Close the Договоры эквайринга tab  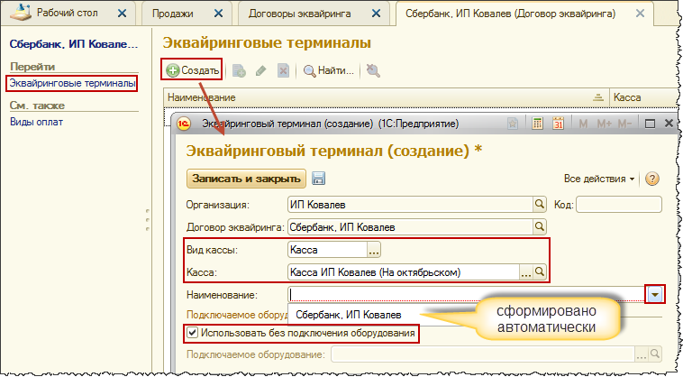click(x=376, y=14)
